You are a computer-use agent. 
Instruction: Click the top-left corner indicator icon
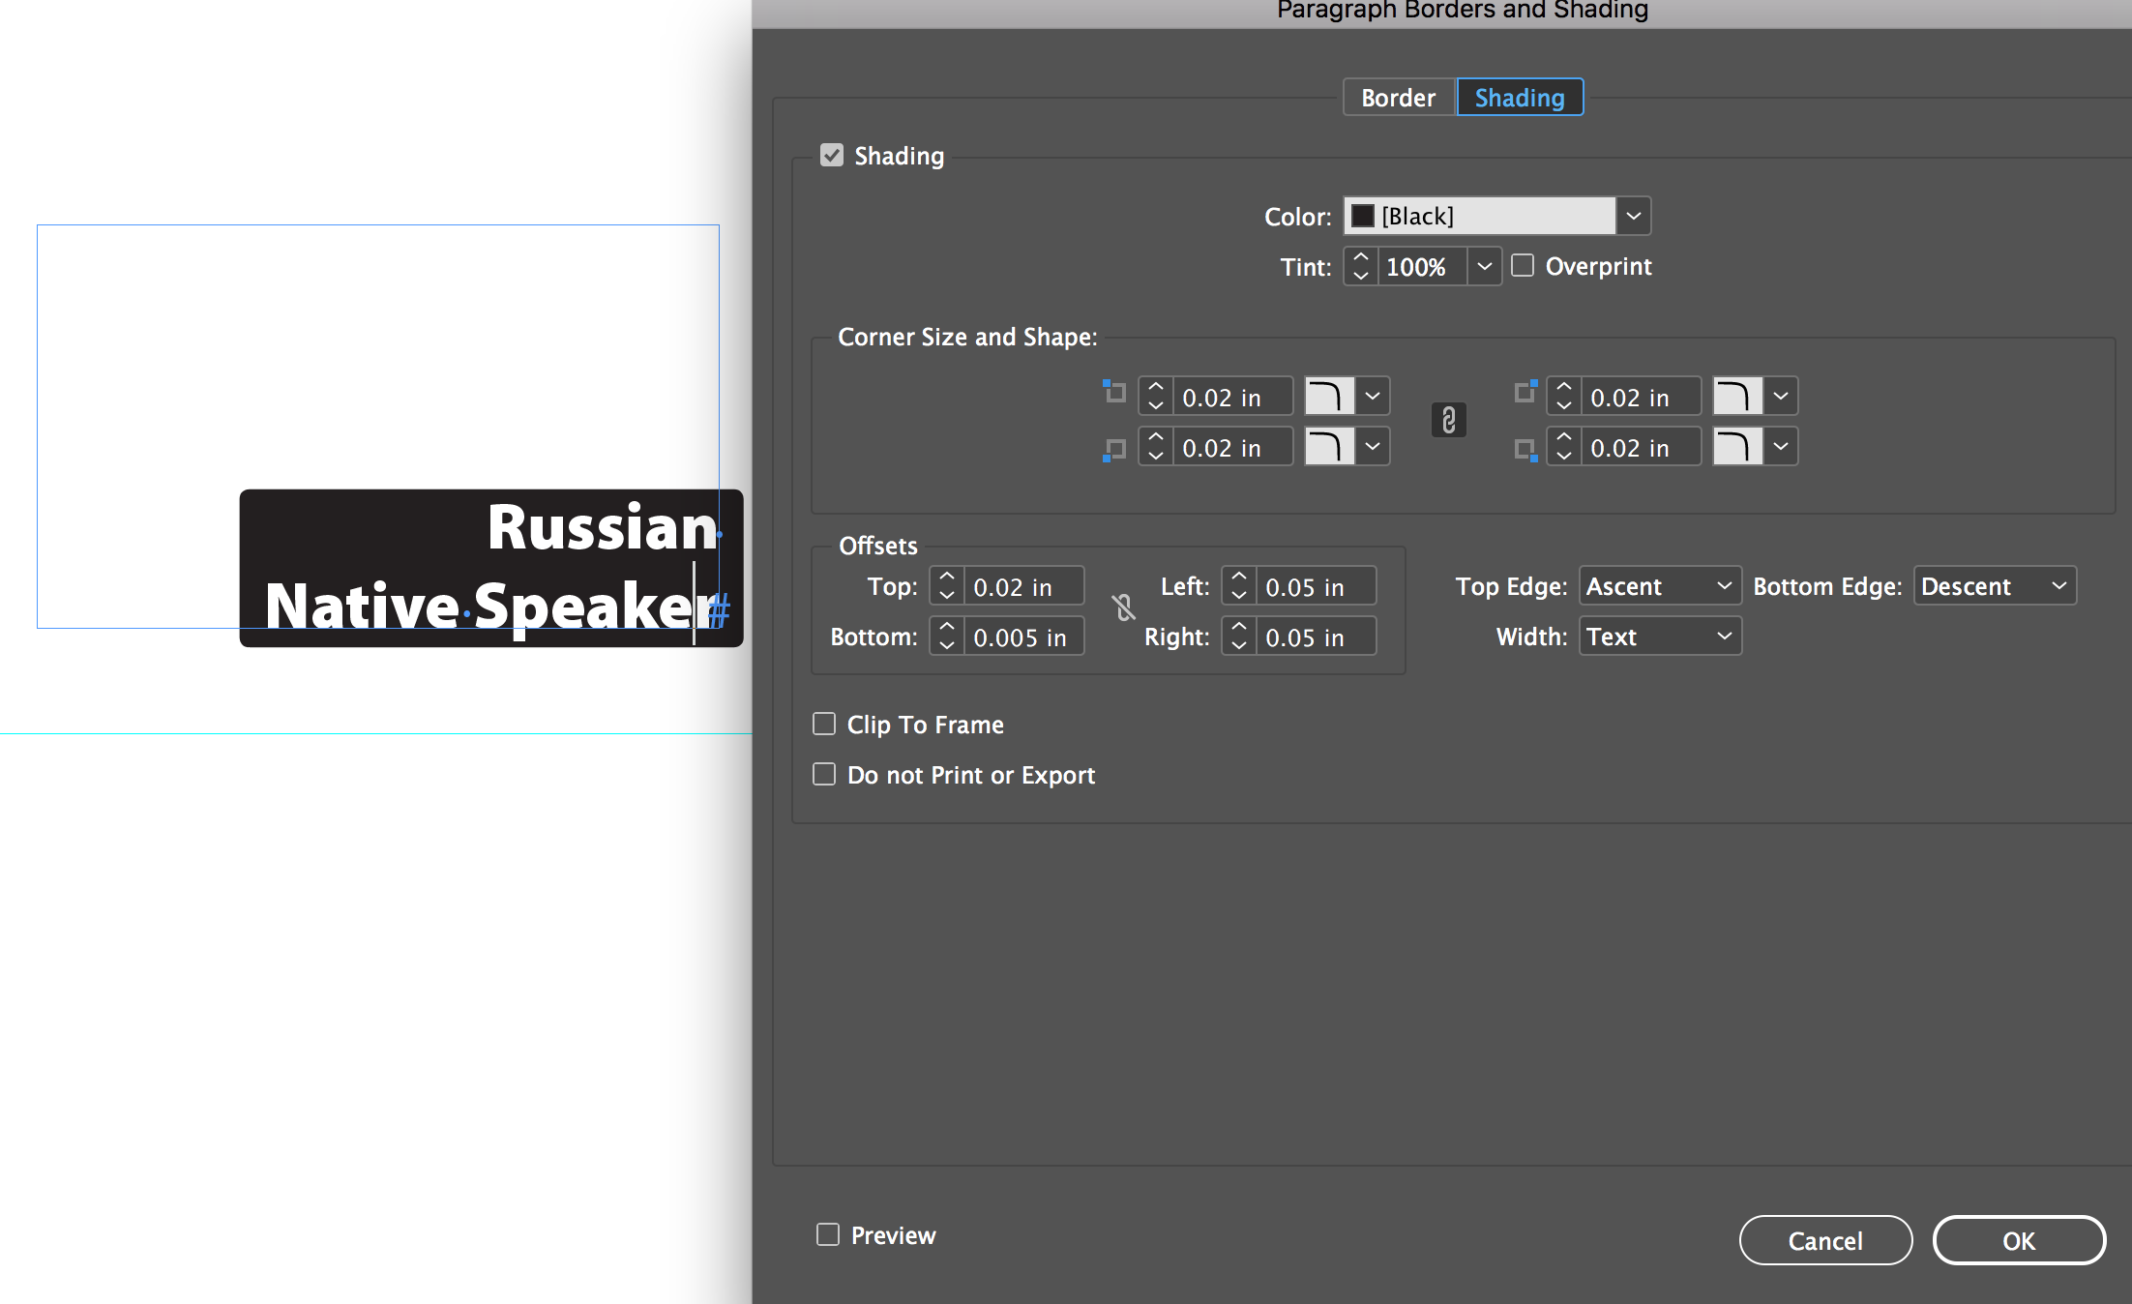(x=1114, y=392)
